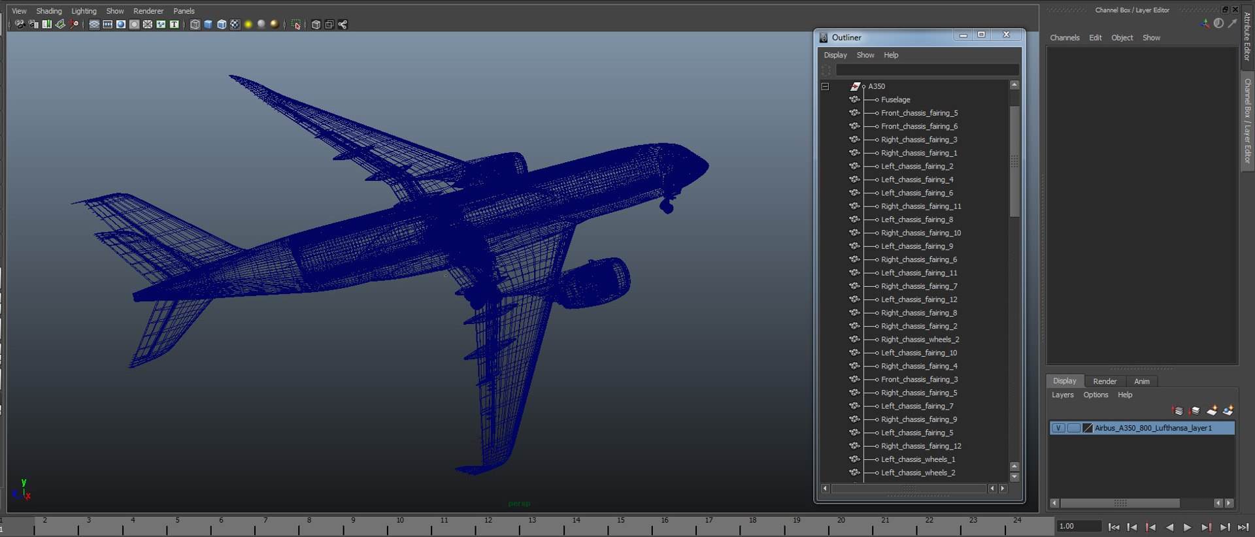Select Left_chassis_wheels_1 in Outliner
The width and height of the screenshot is (1255, 537).
pyautogui.click(x=918, y=459)
